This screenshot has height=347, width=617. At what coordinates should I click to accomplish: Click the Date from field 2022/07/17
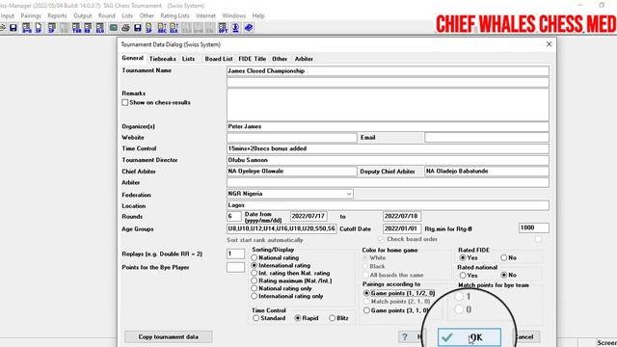click(308, 216)
